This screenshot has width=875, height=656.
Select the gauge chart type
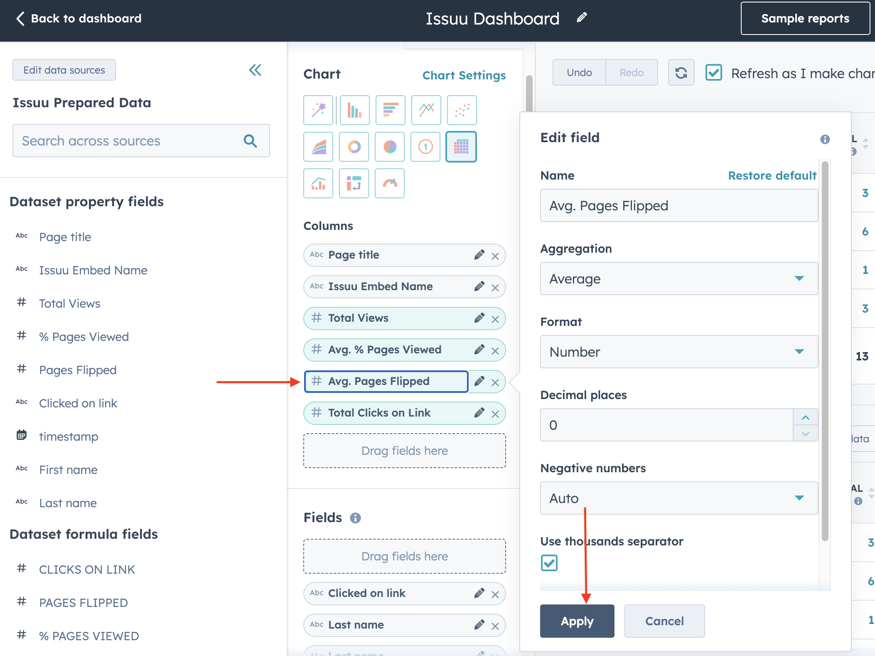pyautogui.click(x=390, y=183)
